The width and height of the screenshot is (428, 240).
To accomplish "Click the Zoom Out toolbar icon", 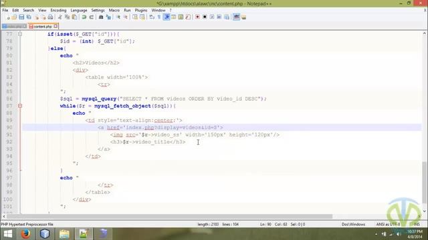I will pos(126,17).
